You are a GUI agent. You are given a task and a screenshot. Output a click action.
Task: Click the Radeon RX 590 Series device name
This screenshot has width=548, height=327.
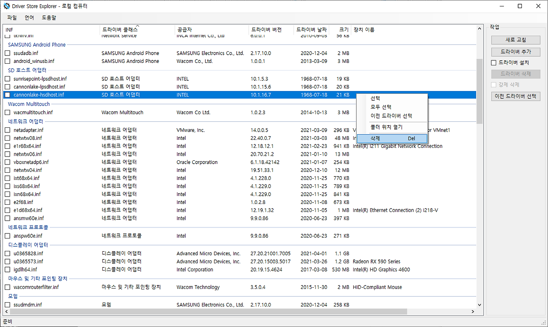[x=376, y=262]
